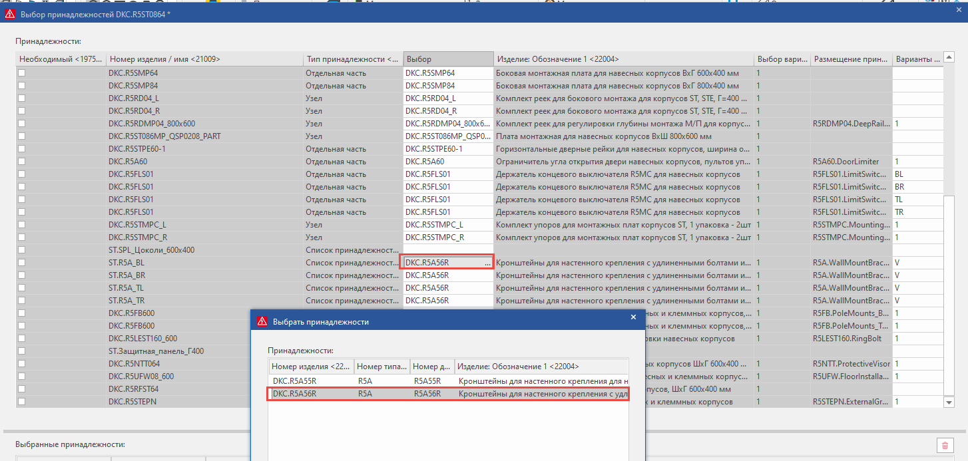Click the description Горизонтальные дверные рейки
968x461 pixels.
tap(624, 149)
